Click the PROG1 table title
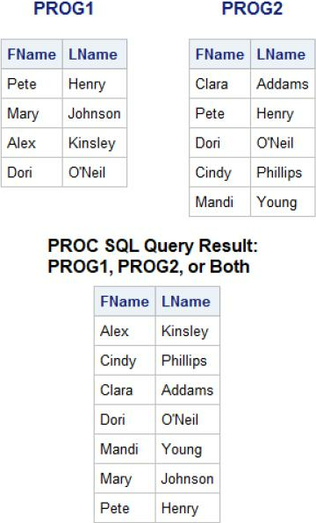This screenshot has width=316, height=523. click(x=63, y=9)
